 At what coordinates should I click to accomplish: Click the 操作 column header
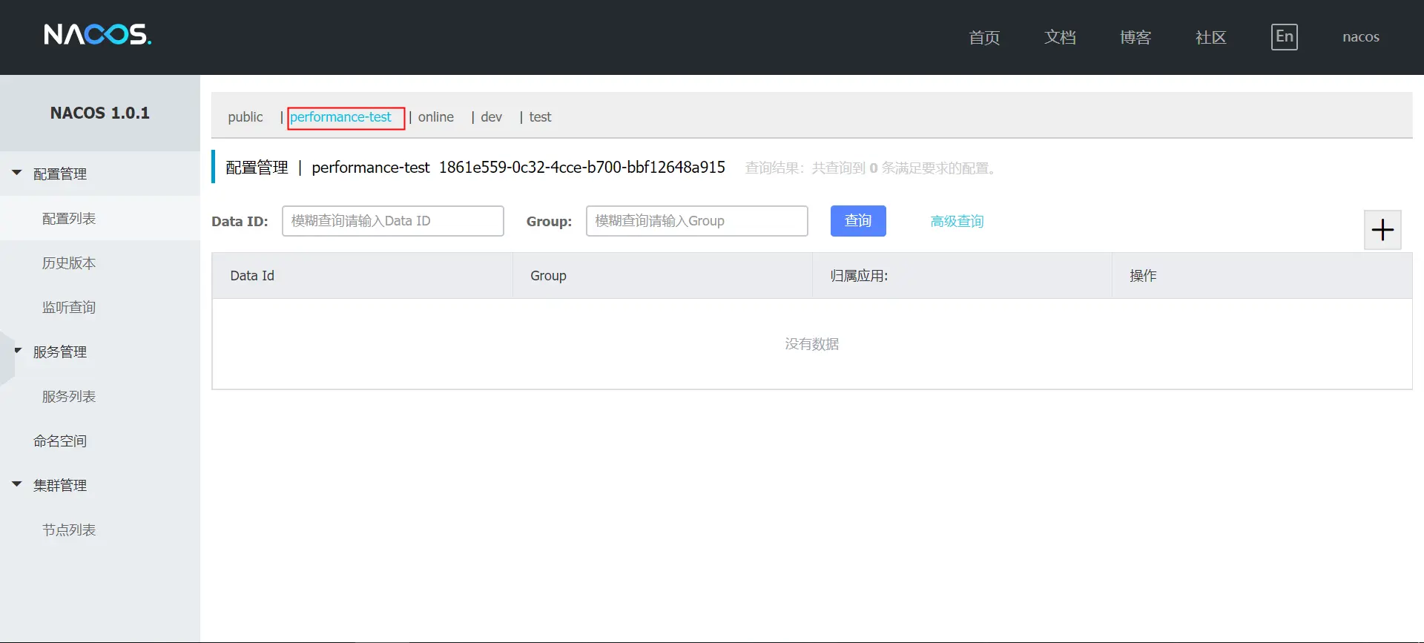1262,276
